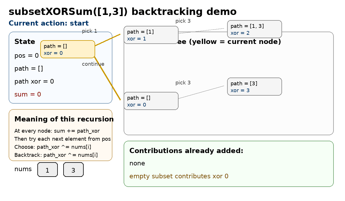345x201 pixels.
Task: Click the 'Current action: start' text
Action: (x=49, y=23)
